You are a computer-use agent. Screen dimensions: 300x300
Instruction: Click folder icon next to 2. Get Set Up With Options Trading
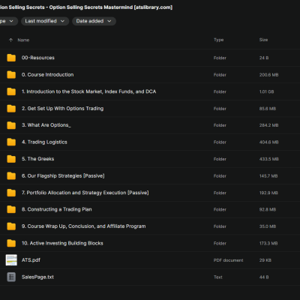pos(11,109)
